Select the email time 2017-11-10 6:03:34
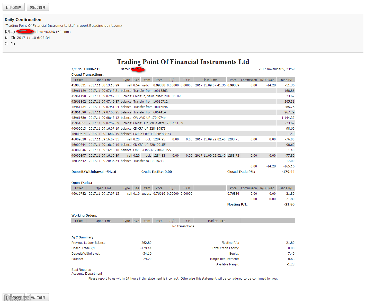The width and height of the screenshot is (366, 304). [x=33, y=38]
